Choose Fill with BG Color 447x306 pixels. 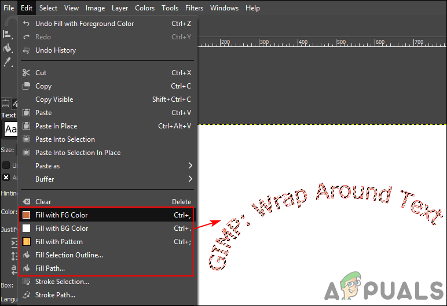click(107, 228)
